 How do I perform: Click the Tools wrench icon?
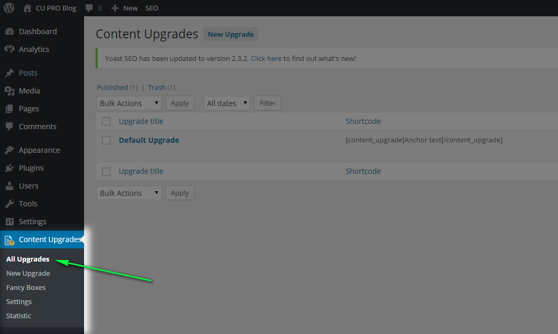tap(9, 203)
